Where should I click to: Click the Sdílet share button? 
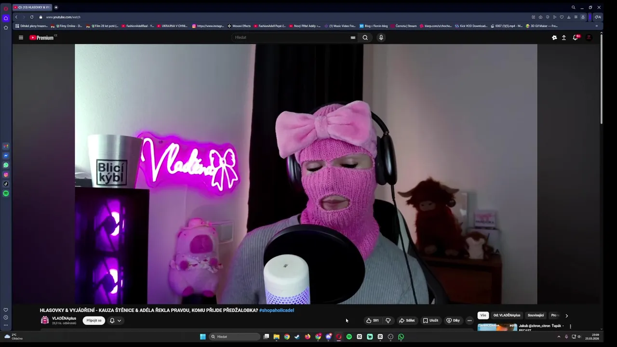coord(407,320)
